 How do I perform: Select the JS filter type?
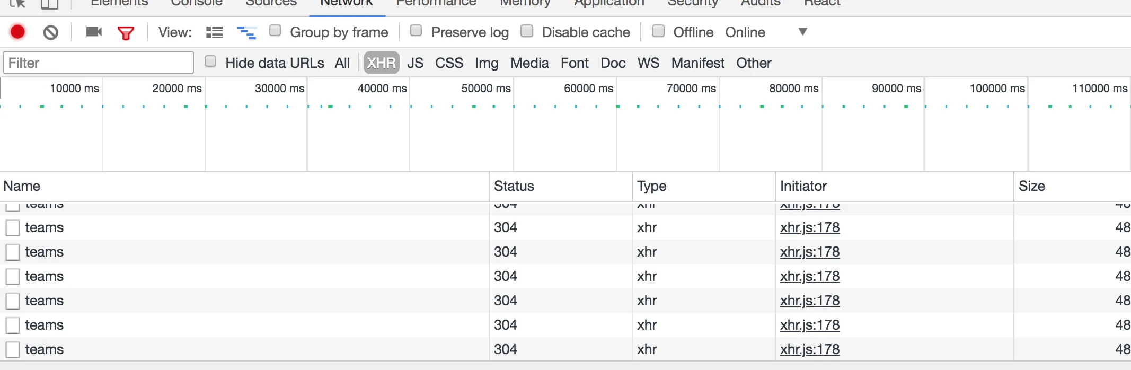point(415,63)
